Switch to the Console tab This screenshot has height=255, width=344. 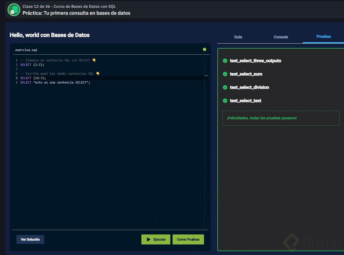[x=281, y=37]
